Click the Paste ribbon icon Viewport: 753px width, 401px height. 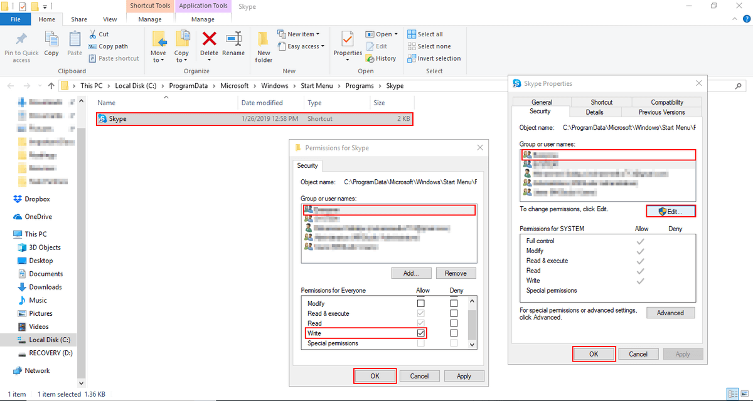tap(75, 39)
